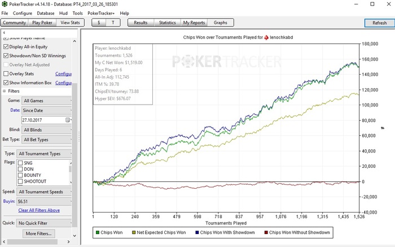Click the Flags list scroll down arrow
Viewport: 395px width, 247px height.
(71, 182)
